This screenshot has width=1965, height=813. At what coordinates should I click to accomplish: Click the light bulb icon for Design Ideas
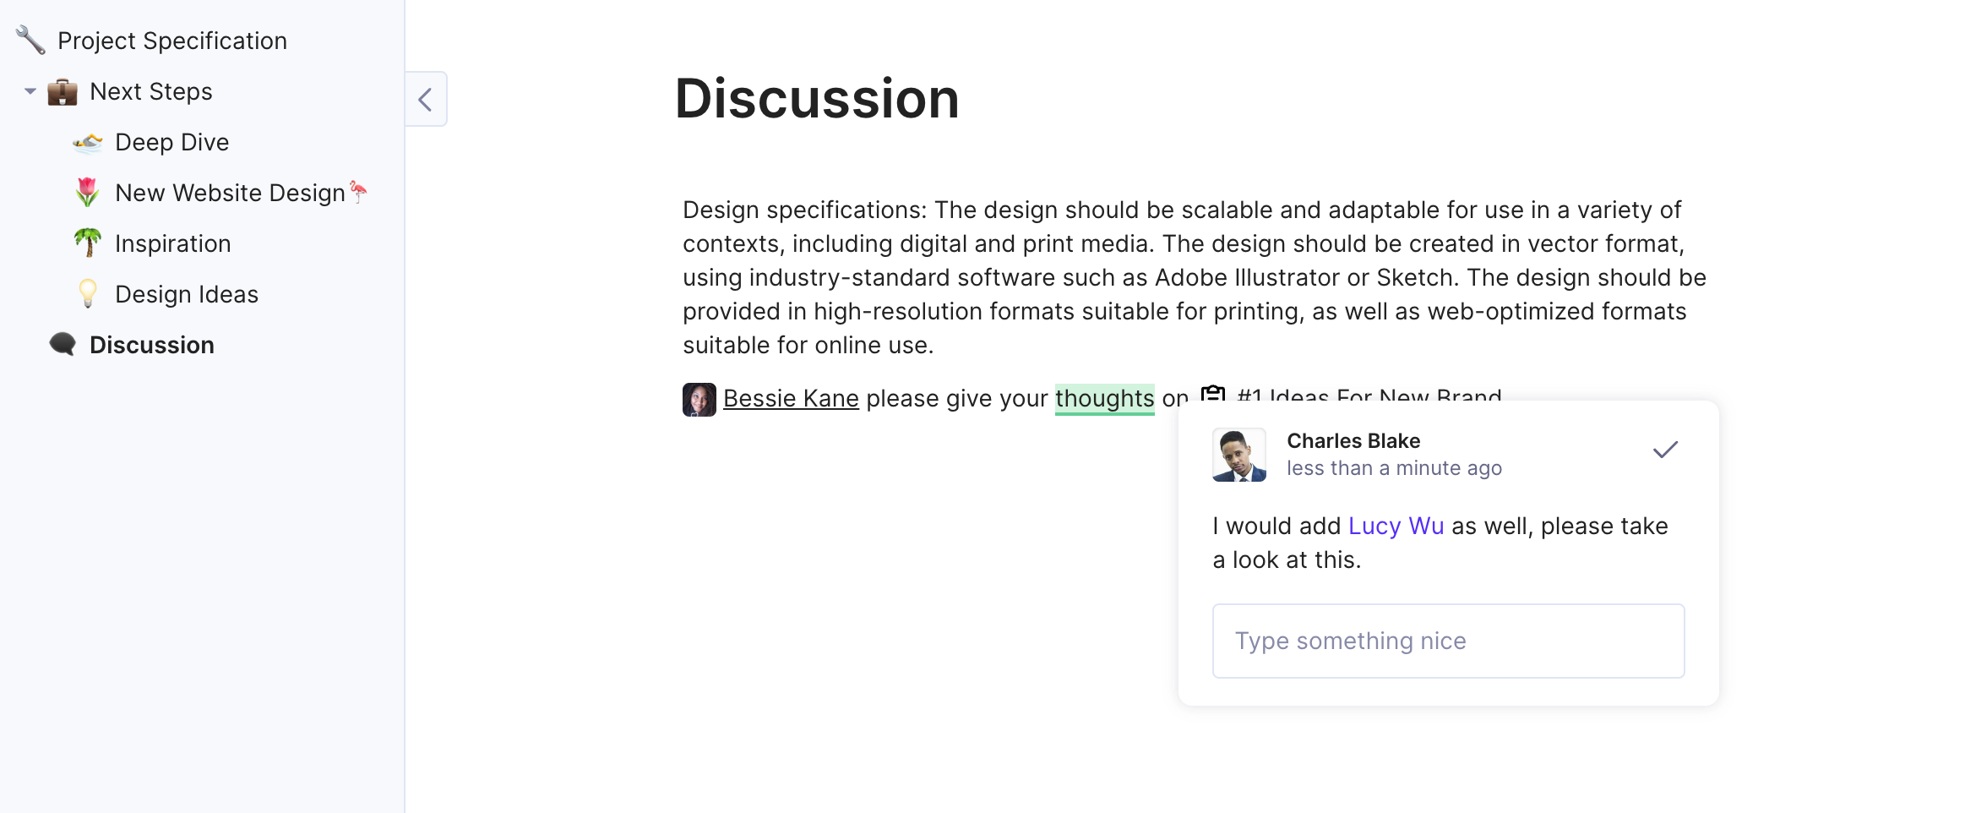[88, 293]
